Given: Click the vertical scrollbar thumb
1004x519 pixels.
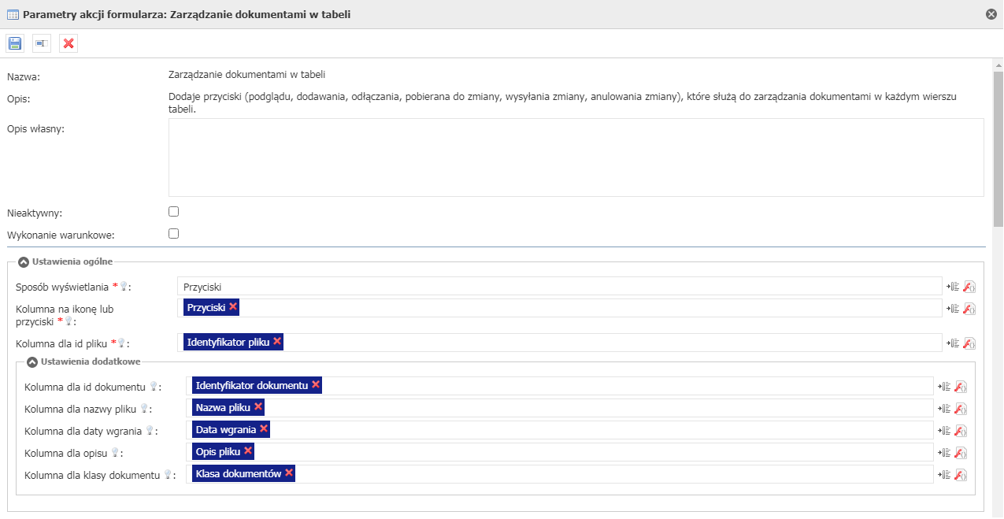Looking at the screenshot, I should click(998, 150).
